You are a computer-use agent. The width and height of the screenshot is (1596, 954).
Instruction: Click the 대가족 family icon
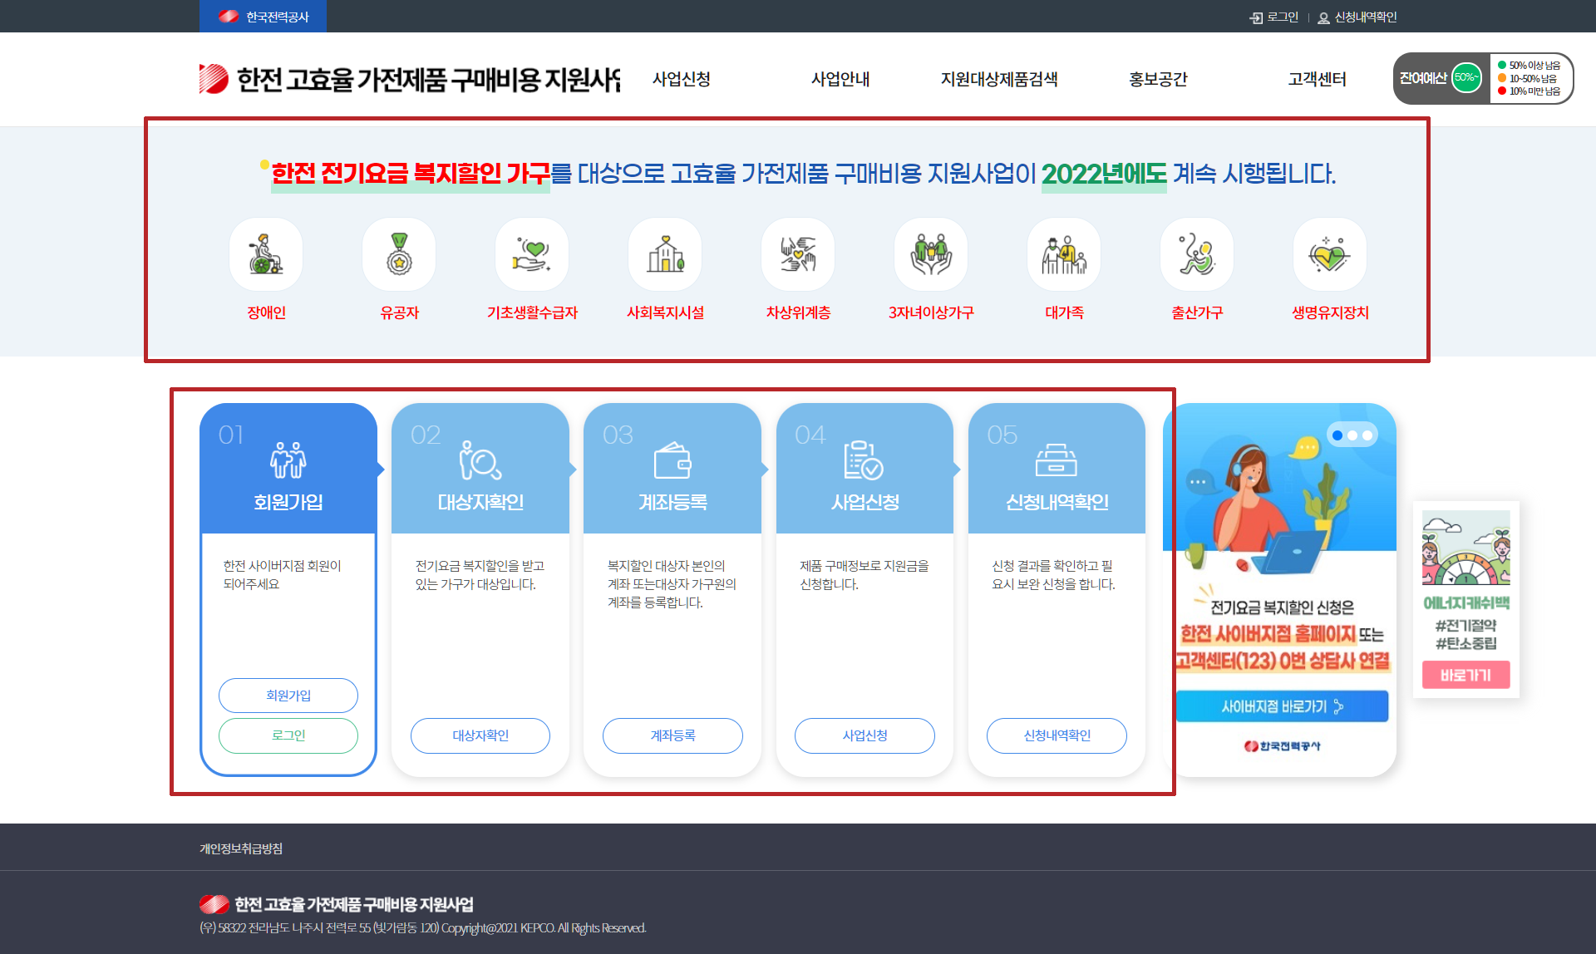pyautogui.click(x=1064, y=254)
